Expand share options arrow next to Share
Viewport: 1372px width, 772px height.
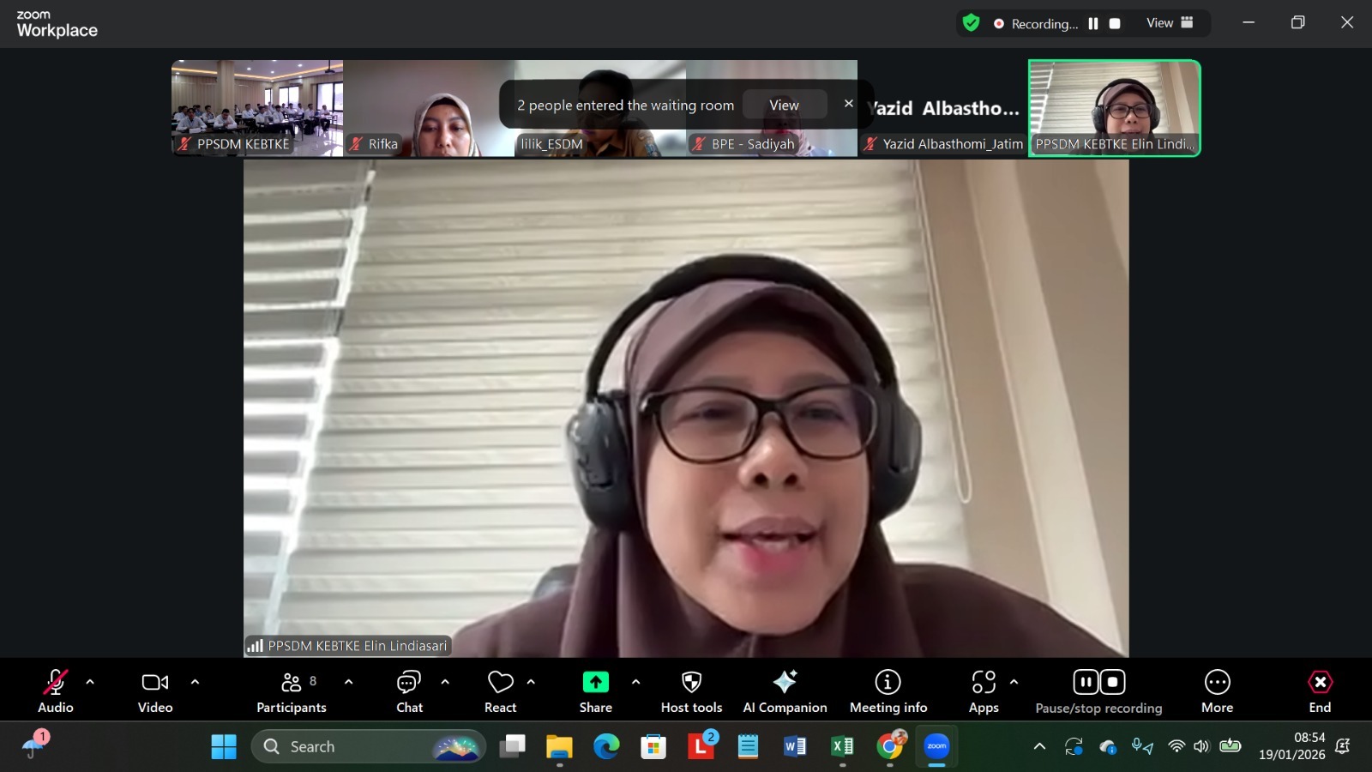pyautogui.click(x=635, y=683)
